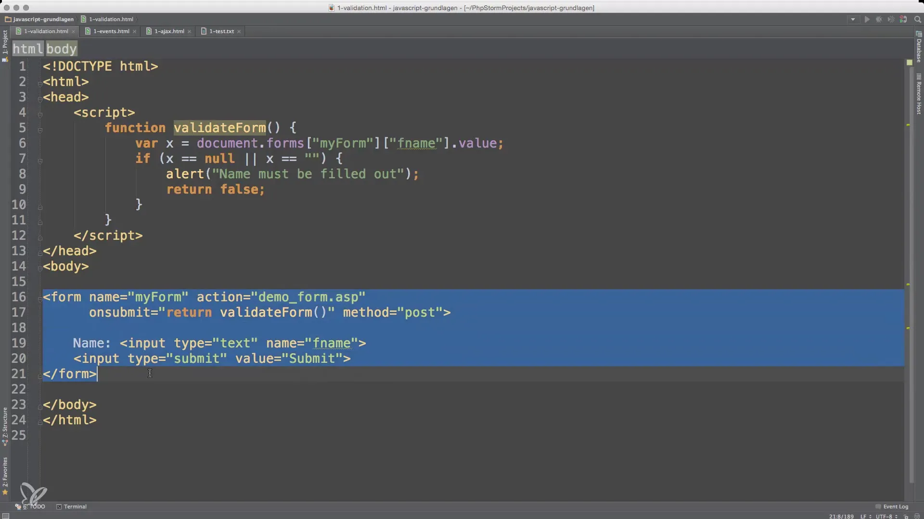The width and height of the screenshot is (924, 519).
Task: Open the UTF-8 encoding selector
Action: click(886, 517)
